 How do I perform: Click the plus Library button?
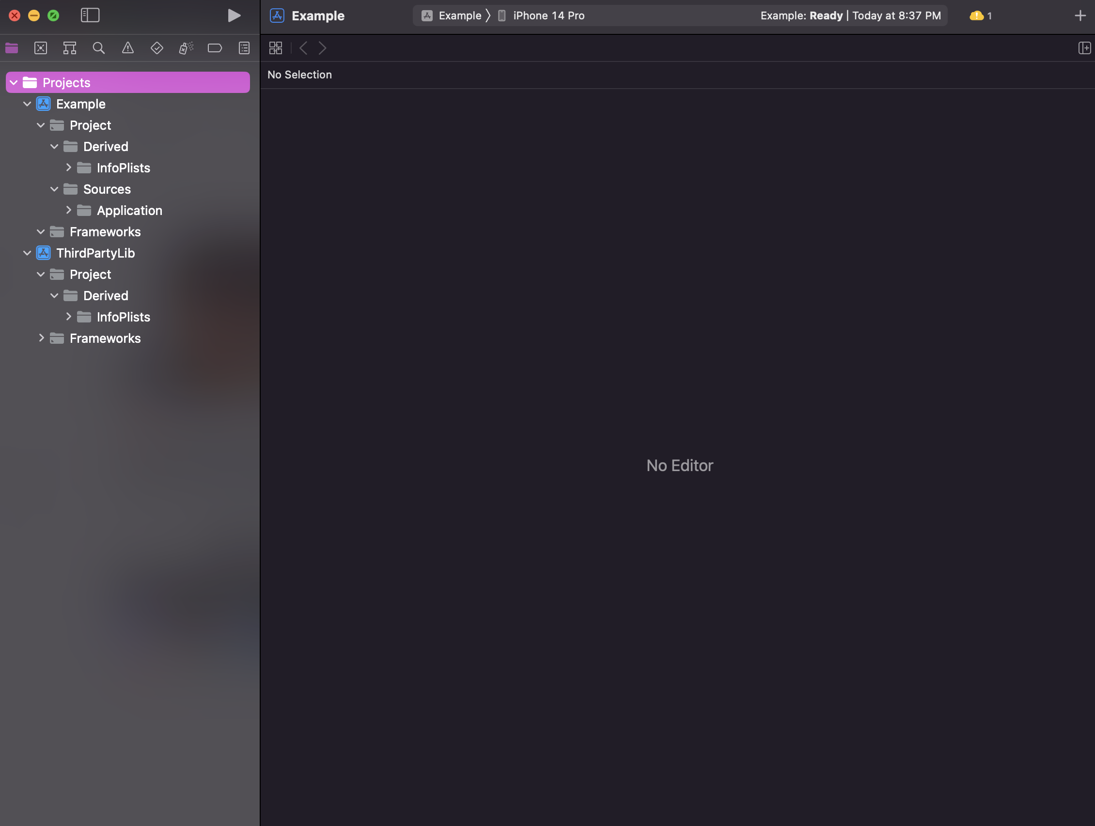[1080, 15]
